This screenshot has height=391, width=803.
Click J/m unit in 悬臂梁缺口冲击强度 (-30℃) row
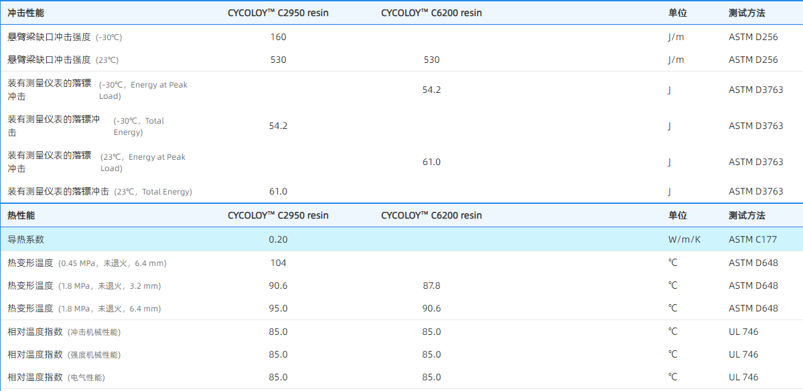pyautogui.click(x=676, y=37)
